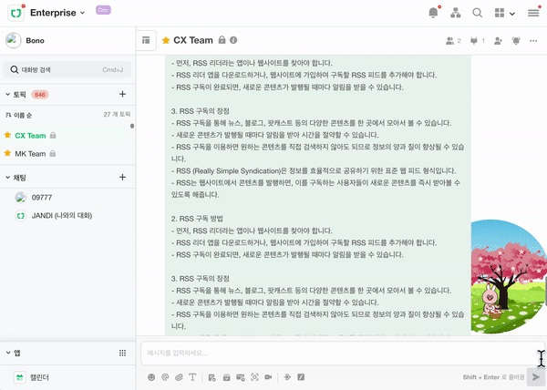Show CX Team topic info icon
The height and width of the screenshot is (390, 547).
pos(234,41)
